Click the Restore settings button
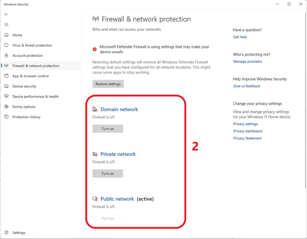 point(108,84)
